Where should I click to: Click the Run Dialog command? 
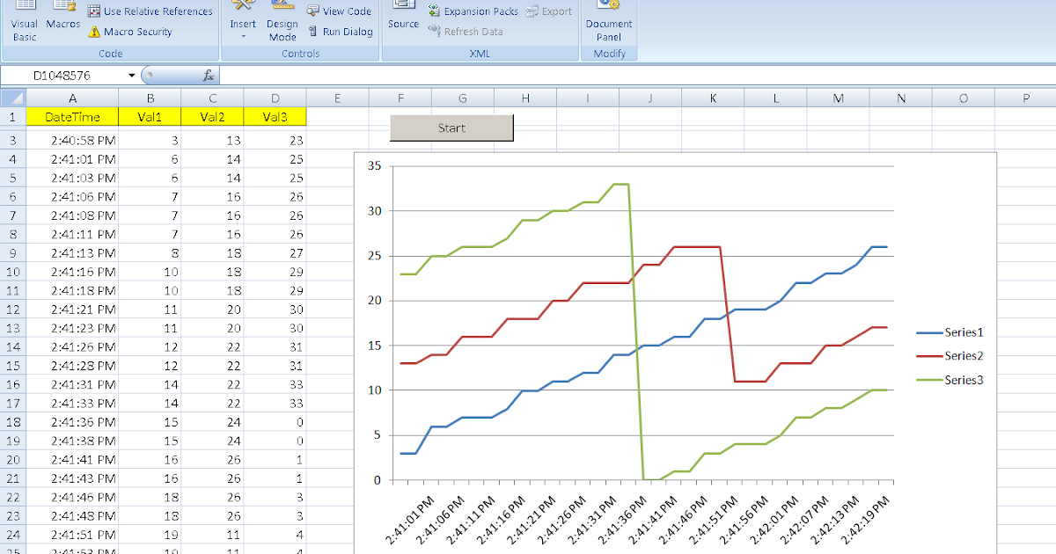(340, 31)
